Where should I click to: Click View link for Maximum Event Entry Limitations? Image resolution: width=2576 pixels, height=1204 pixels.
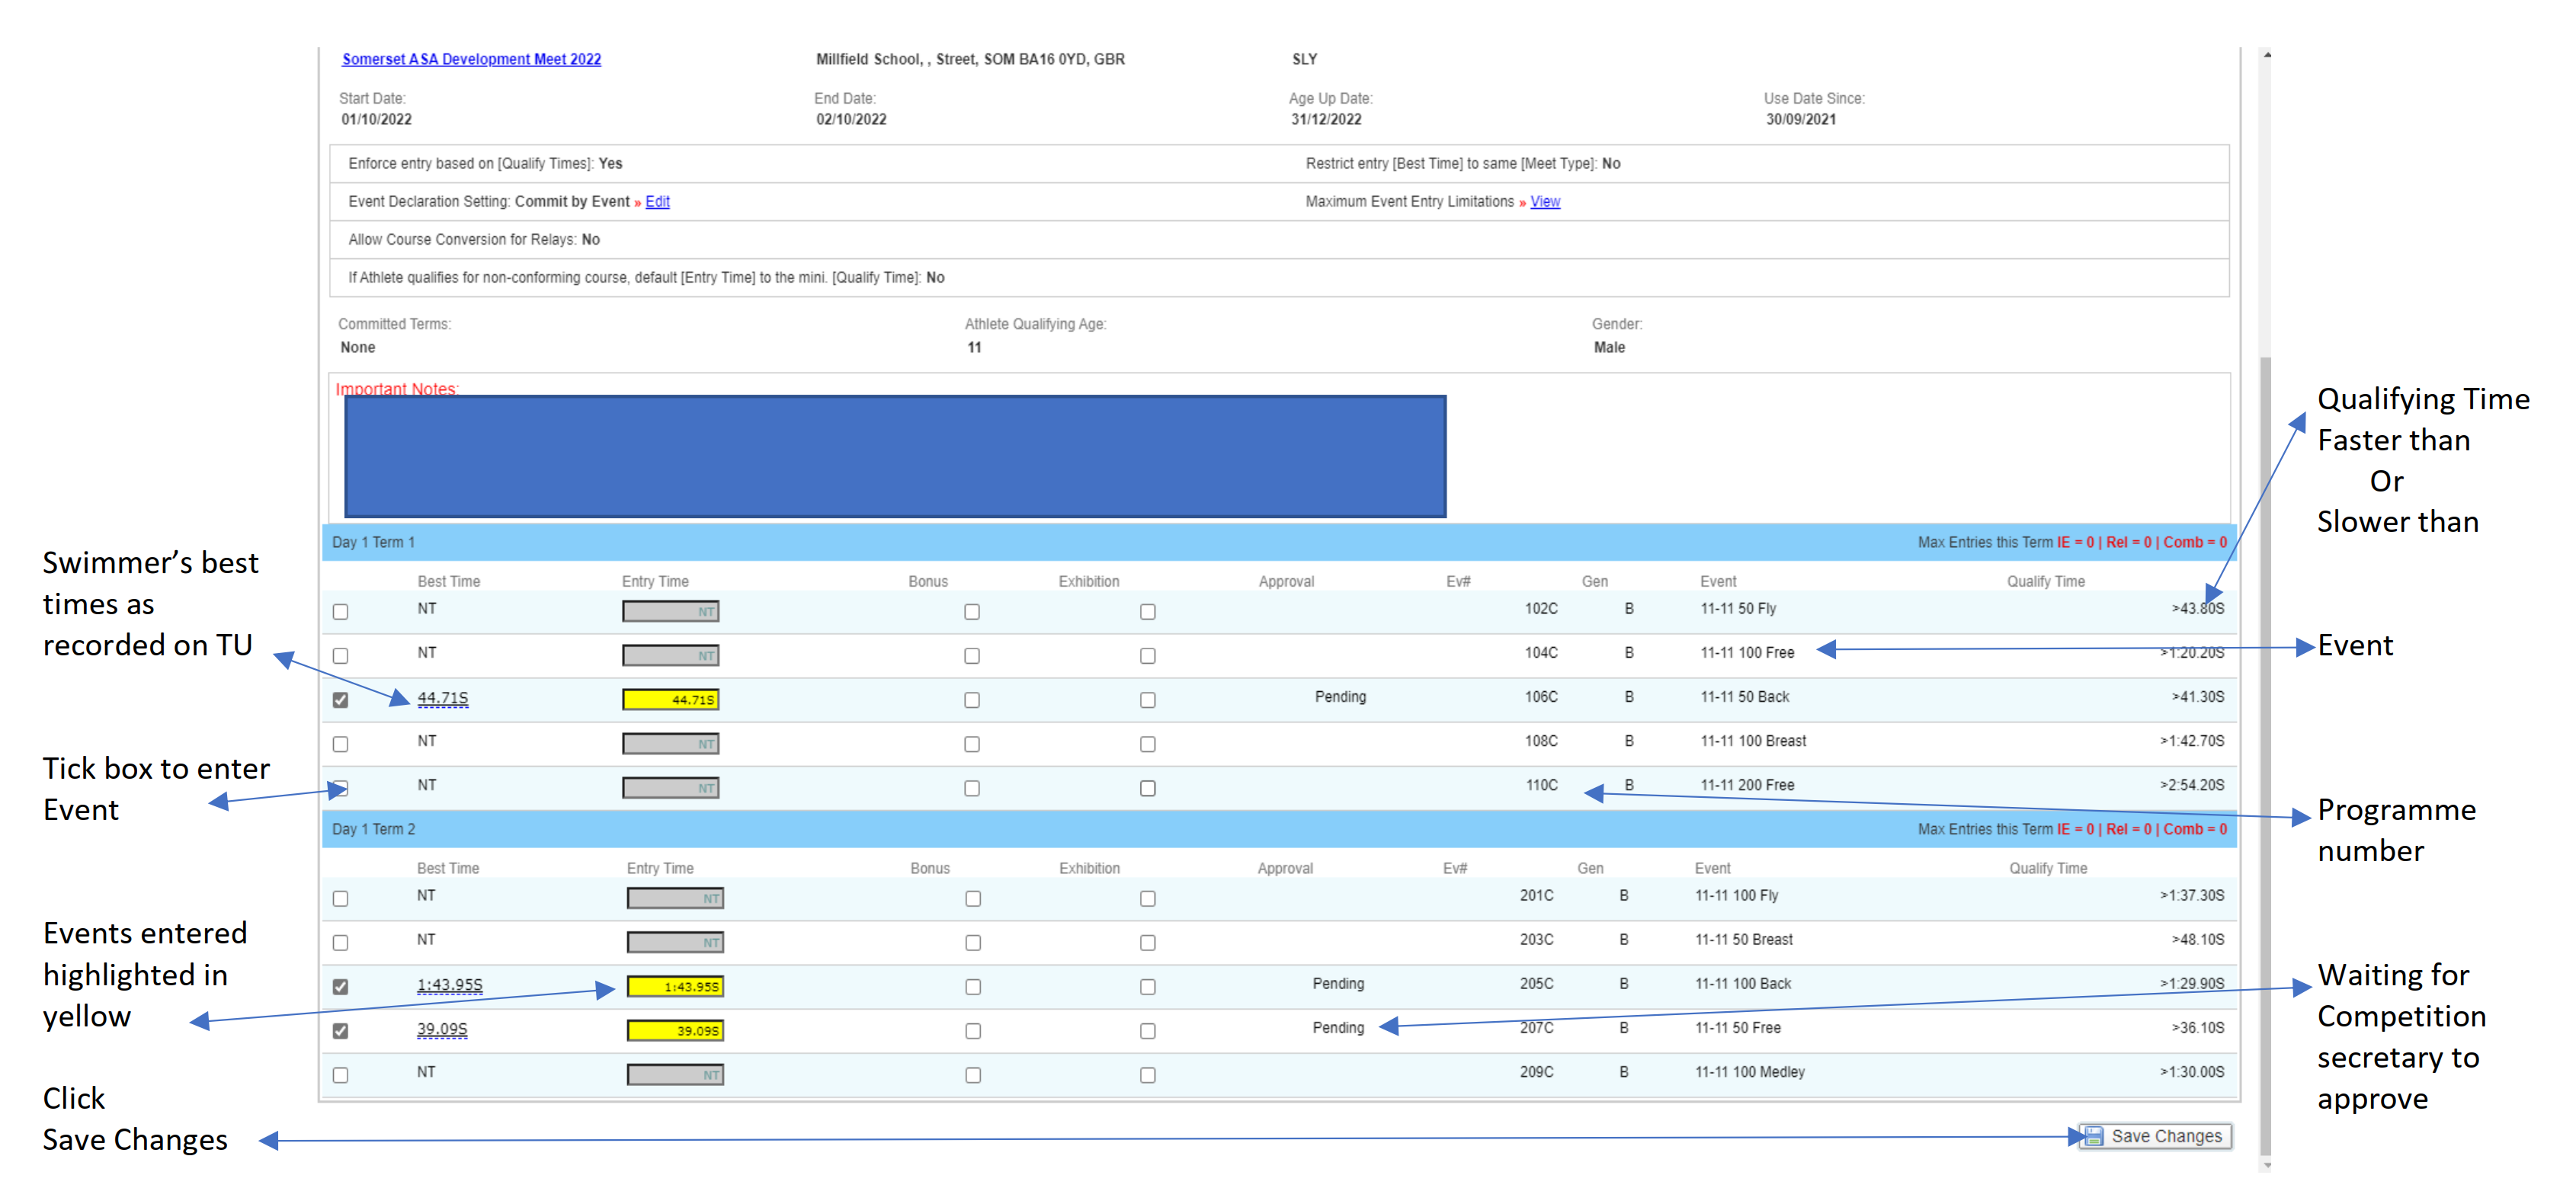1545,201
